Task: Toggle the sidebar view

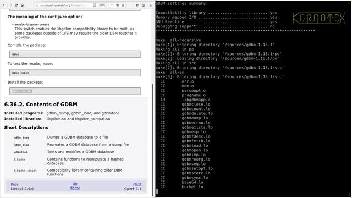Action: click(144, 5)
